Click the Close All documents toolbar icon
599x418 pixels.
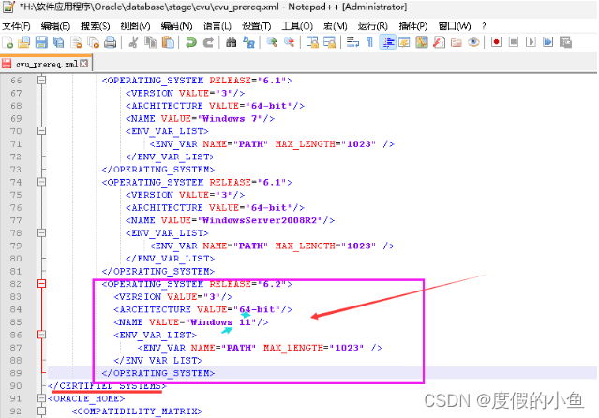pos(93,42)
